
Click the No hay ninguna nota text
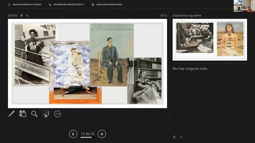190,68
